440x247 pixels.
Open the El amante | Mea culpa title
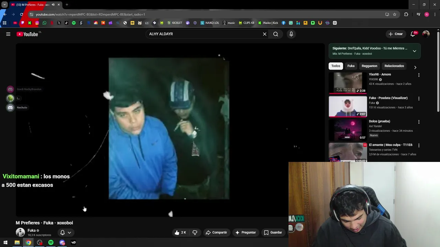coord(390,145)
